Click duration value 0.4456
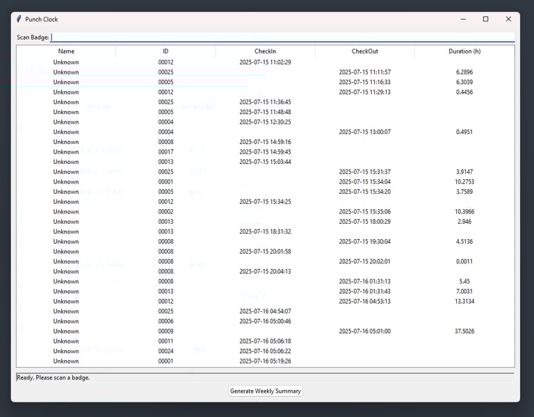The image size is (534, 417). click(x=464, y=92)
